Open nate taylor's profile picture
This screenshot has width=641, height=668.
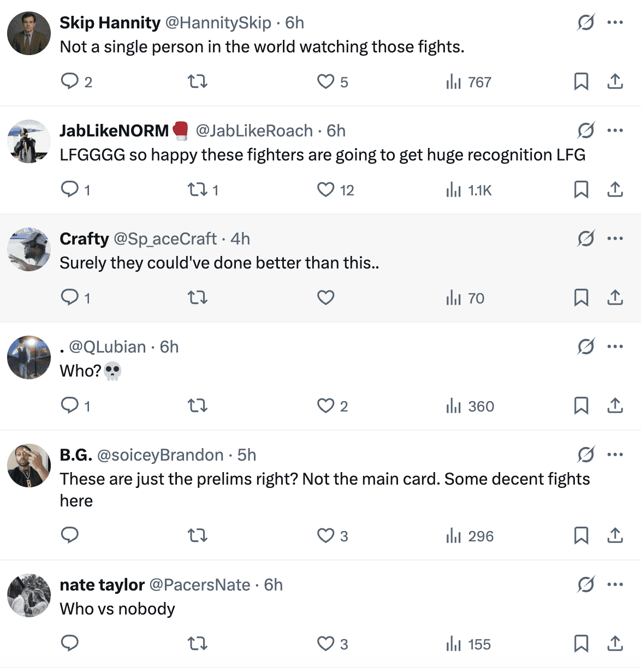point(28,595)
